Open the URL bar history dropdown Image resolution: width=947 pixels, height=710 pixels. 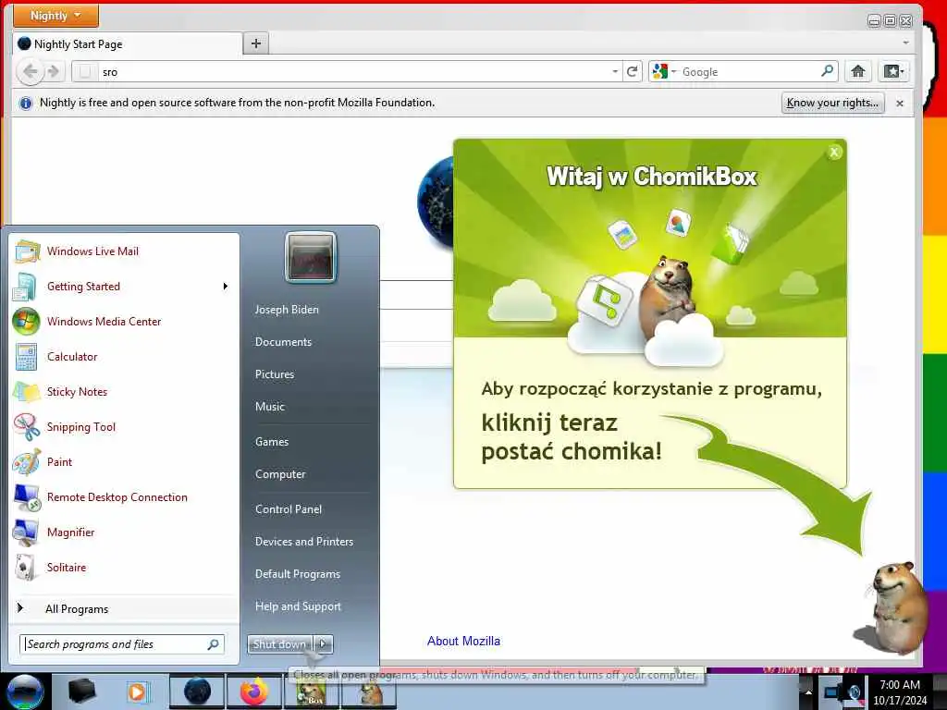coord(615,72)
